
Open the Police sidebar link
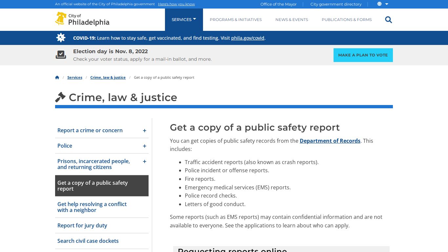coord(65,146)
